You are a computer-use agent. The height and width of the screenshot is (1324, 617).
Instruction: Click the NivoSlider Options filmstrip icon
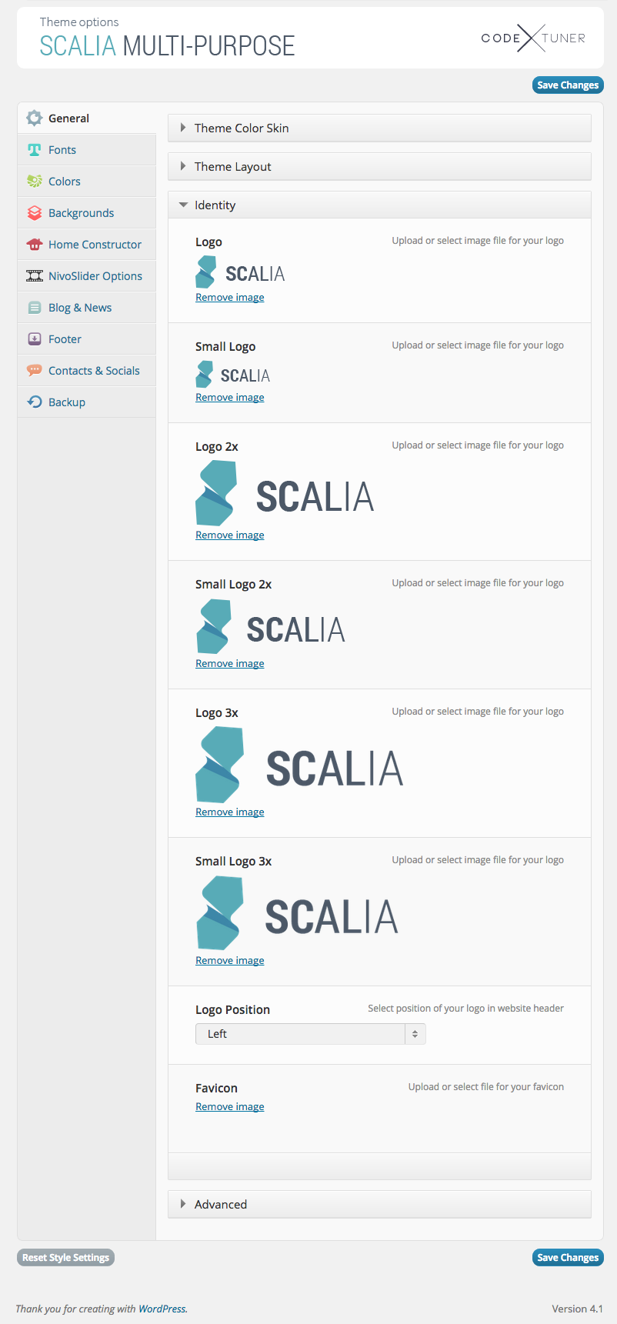[x=34, y=276]
